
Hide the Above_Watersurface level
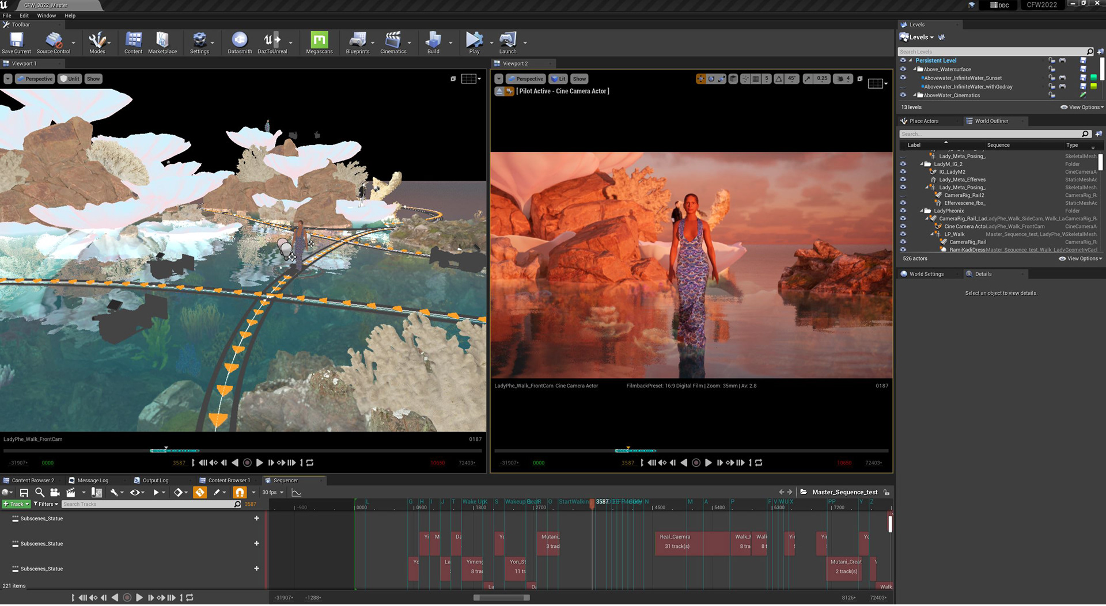click(x=903, y=69)
